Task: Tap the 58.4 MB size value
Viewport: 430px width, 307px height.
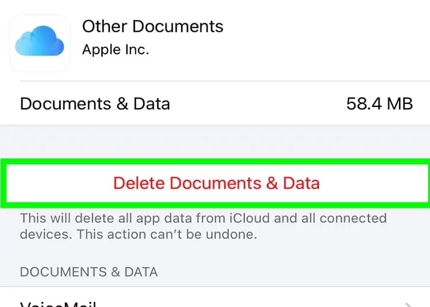Action: pos(379,104)
